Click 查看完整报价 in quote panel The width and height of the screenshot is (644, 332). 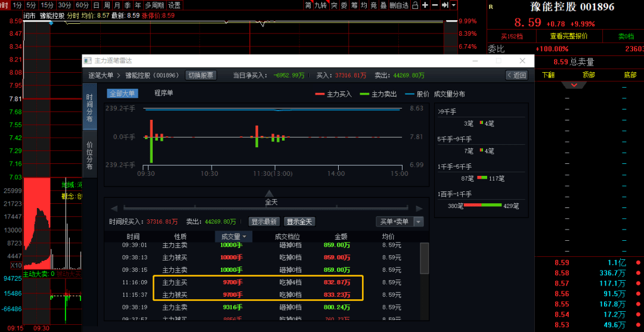pyautogui.click(x=569, y=36)
